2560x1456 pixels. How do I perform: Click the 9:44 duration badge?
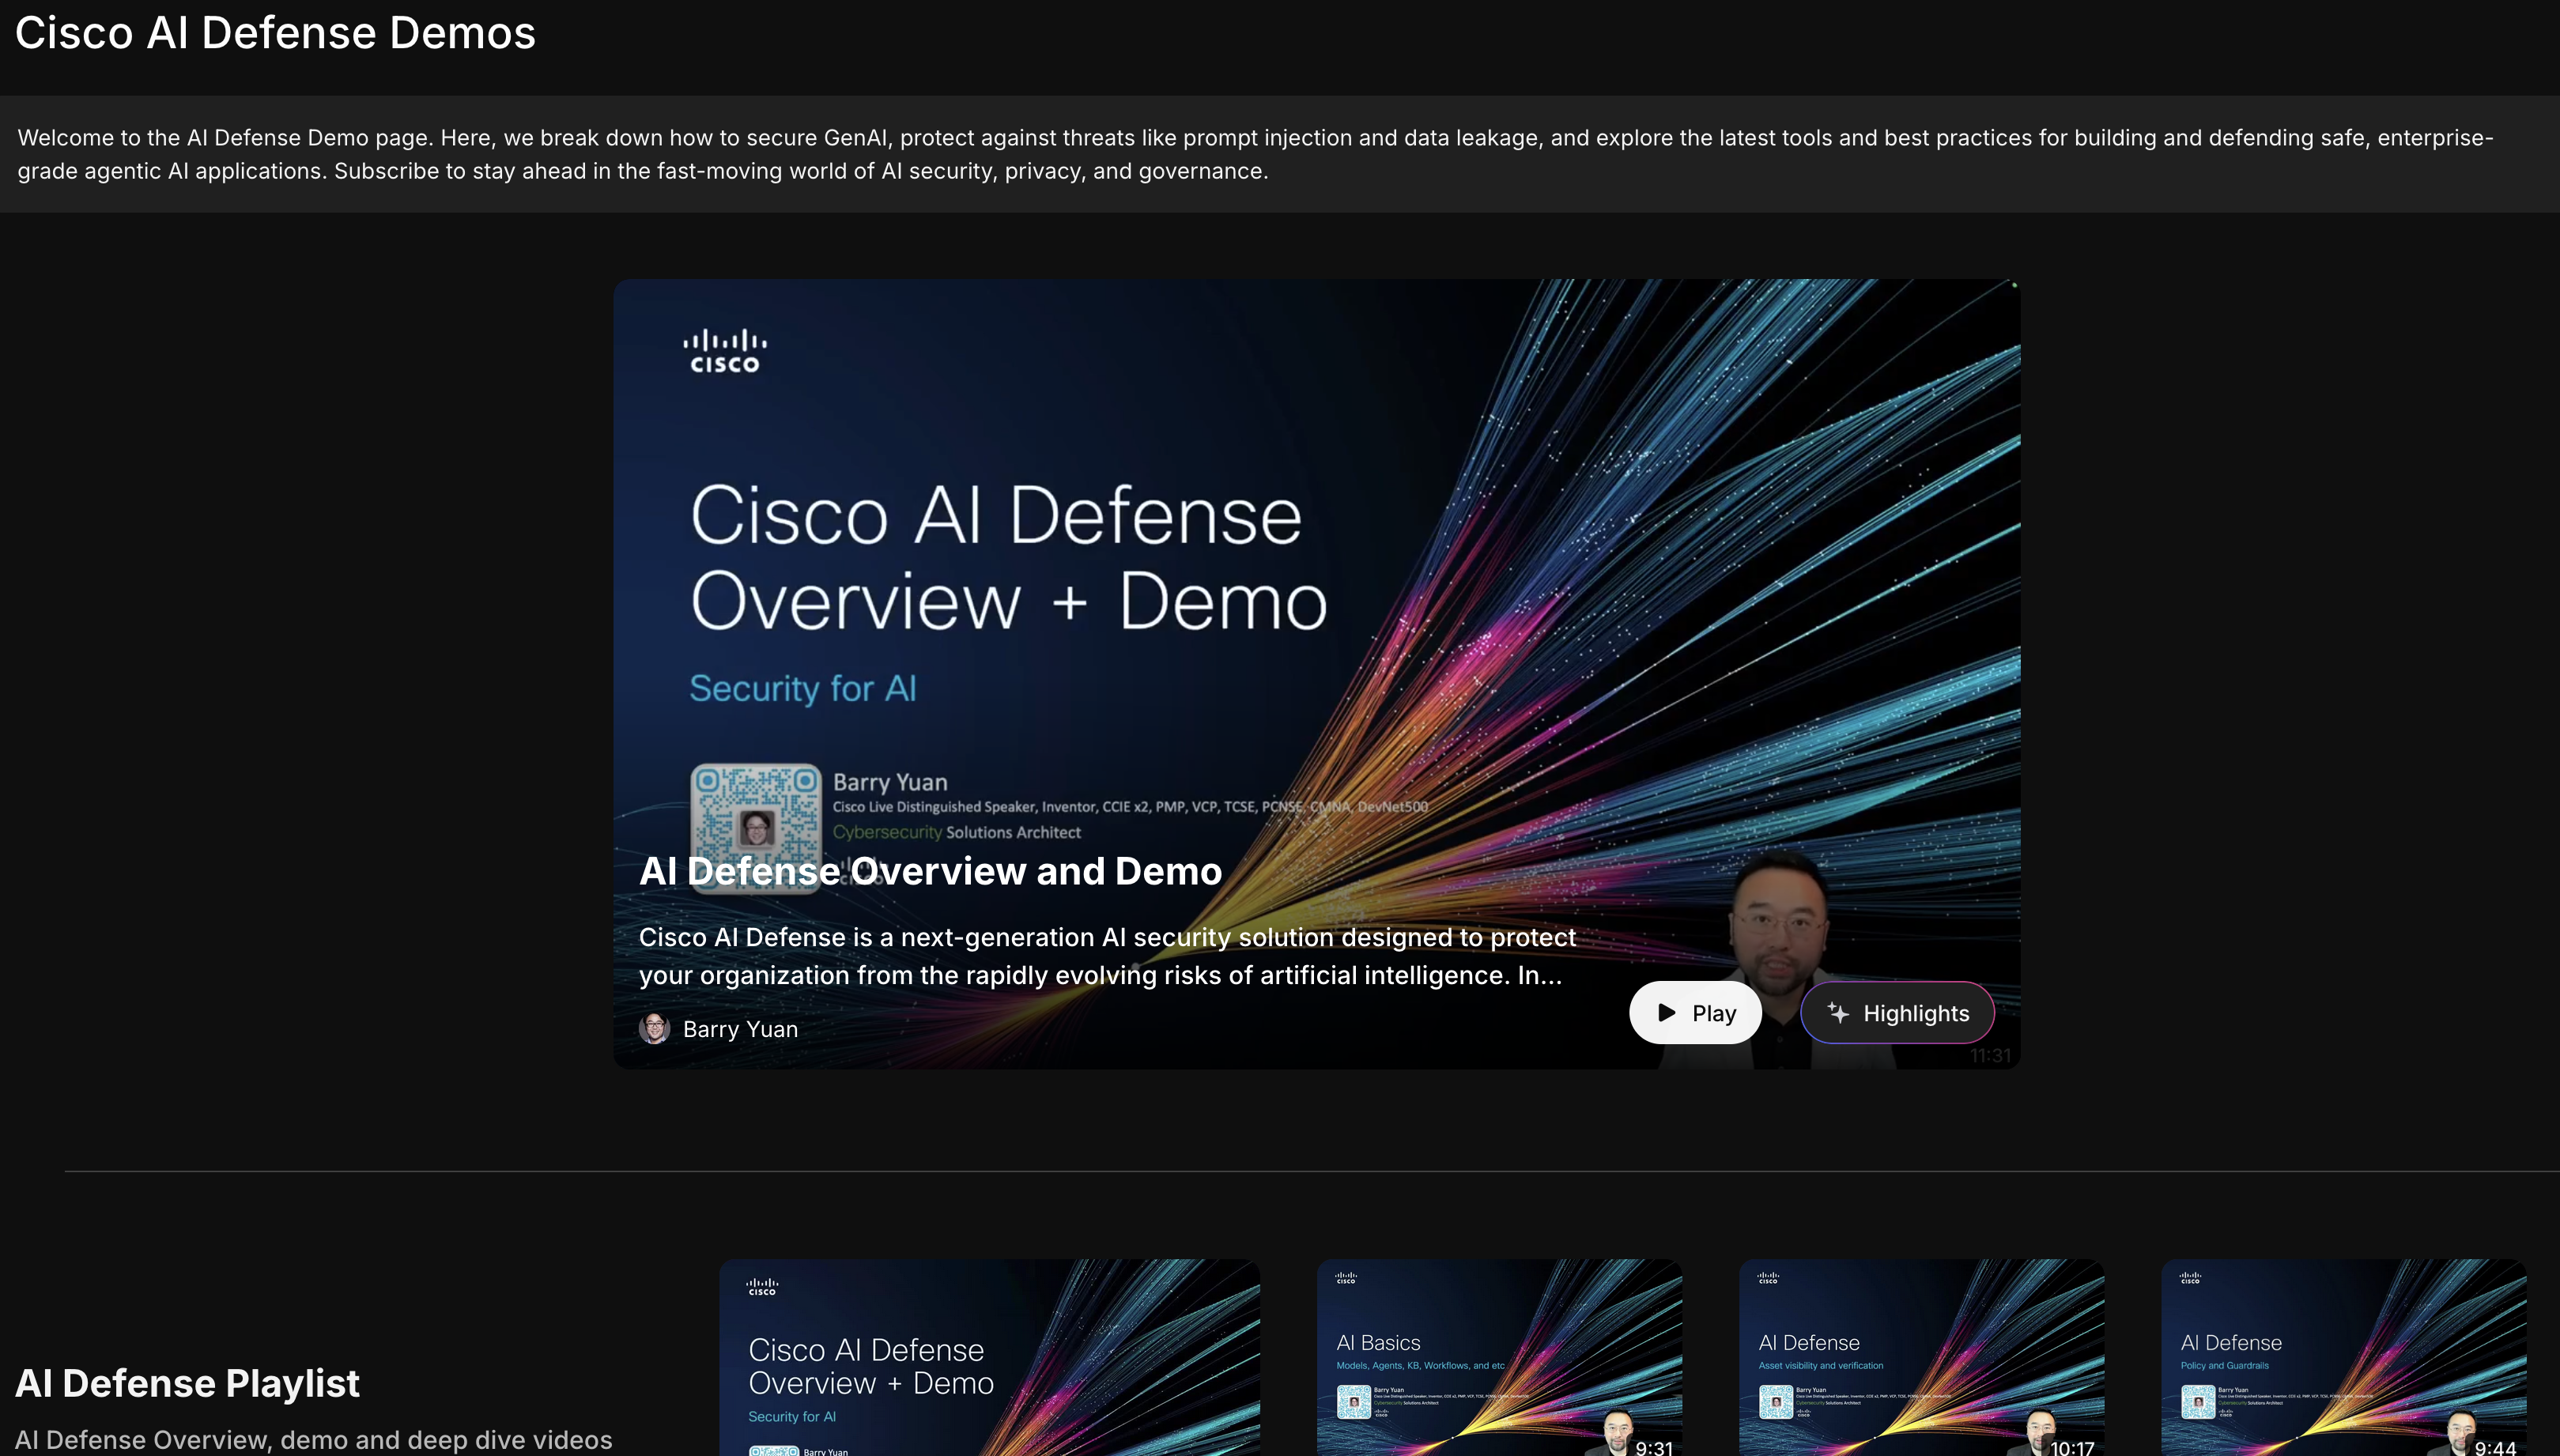pyautogui.click(x=2495, y=1447)
